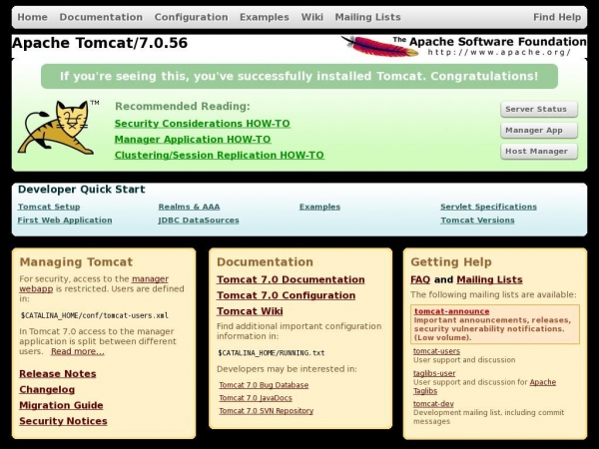The height and width of the screenshot is (449, 599).
Task: Open Tomcat 7.0 JavaDocs link
Action: [x=256, y=398]
